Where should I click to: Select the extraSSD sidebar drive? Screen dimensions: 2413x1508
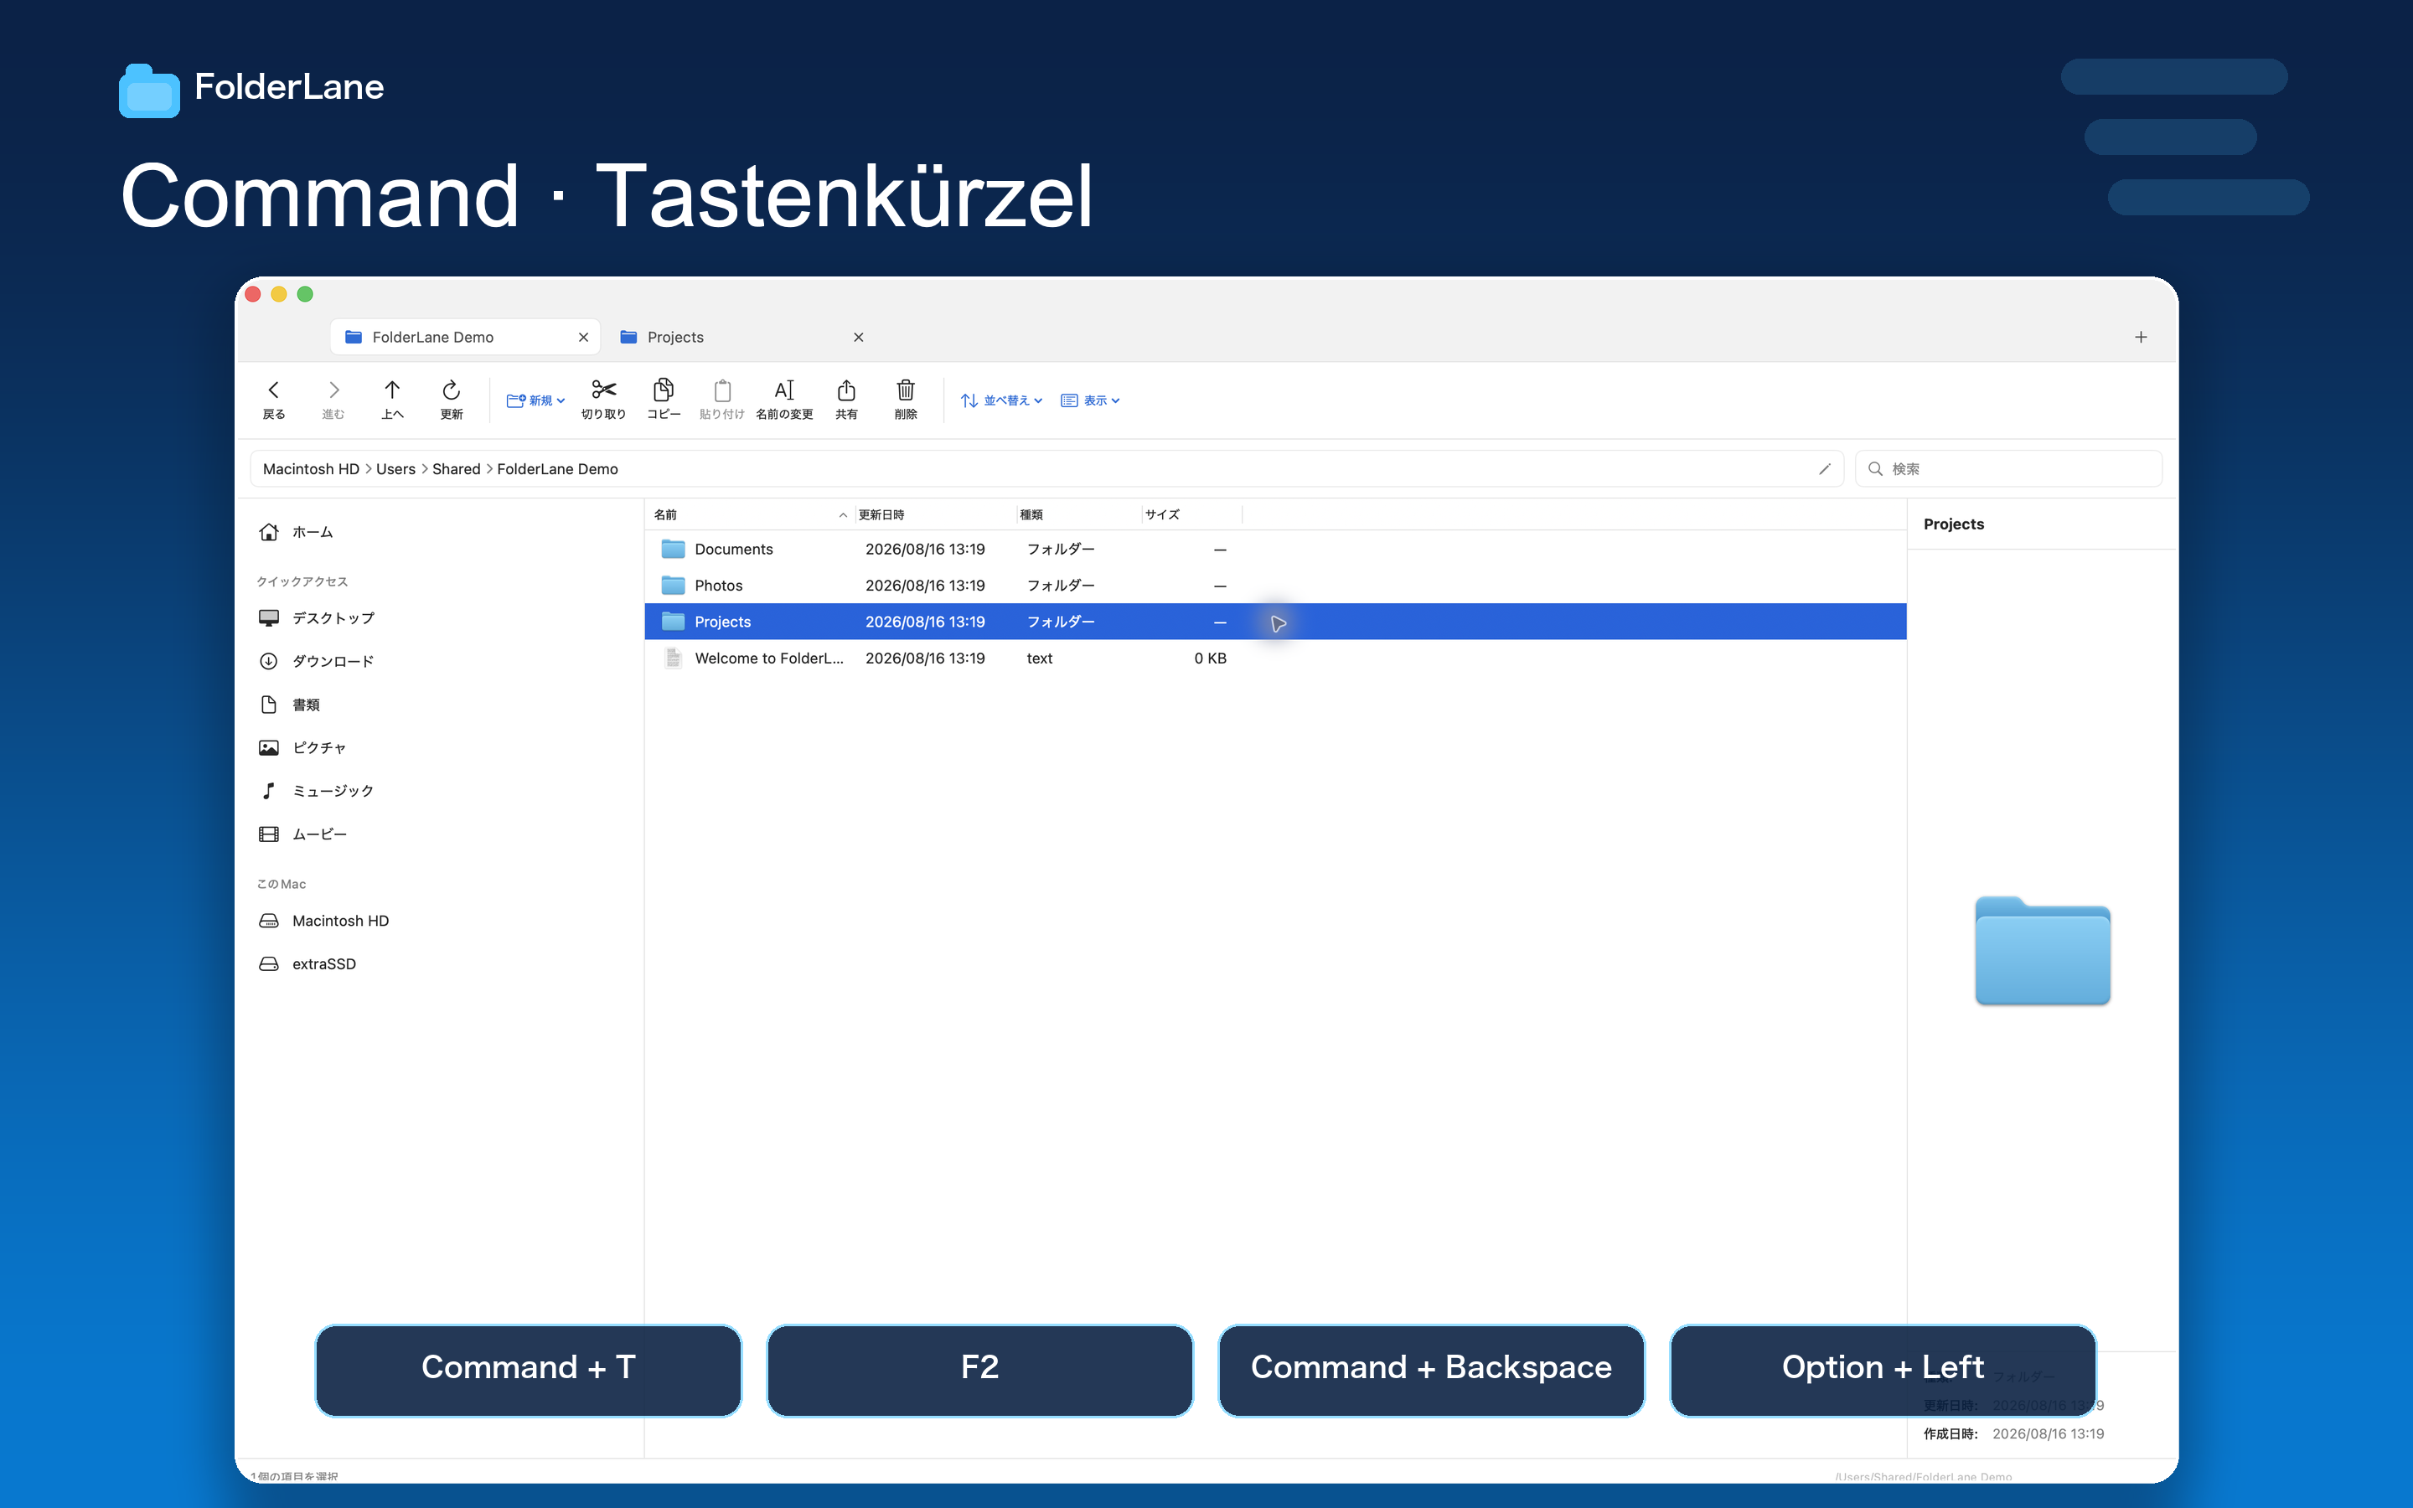click(x=307, y=963)
